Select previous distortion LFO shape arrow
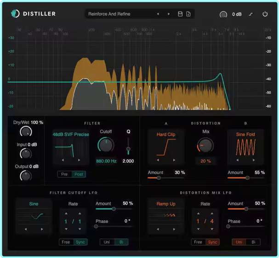Screen dimensions: 279x258 pyautogui.click(x=158, y=229)
